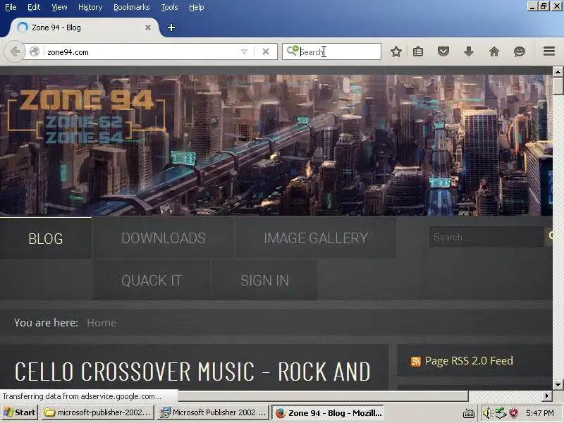Screen dimensions: 564x423
Task: Open the QUACK IT navigation item
Action: click(x=152, y=280)
